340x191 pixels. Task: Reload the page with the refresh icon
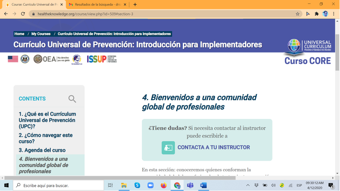click(23, 14)
